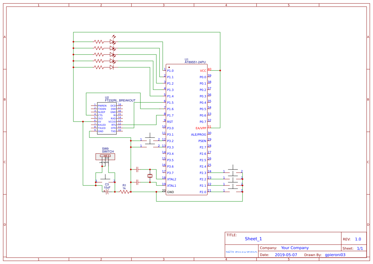Click the pin 1 marker dot on U1

[169, 67]
